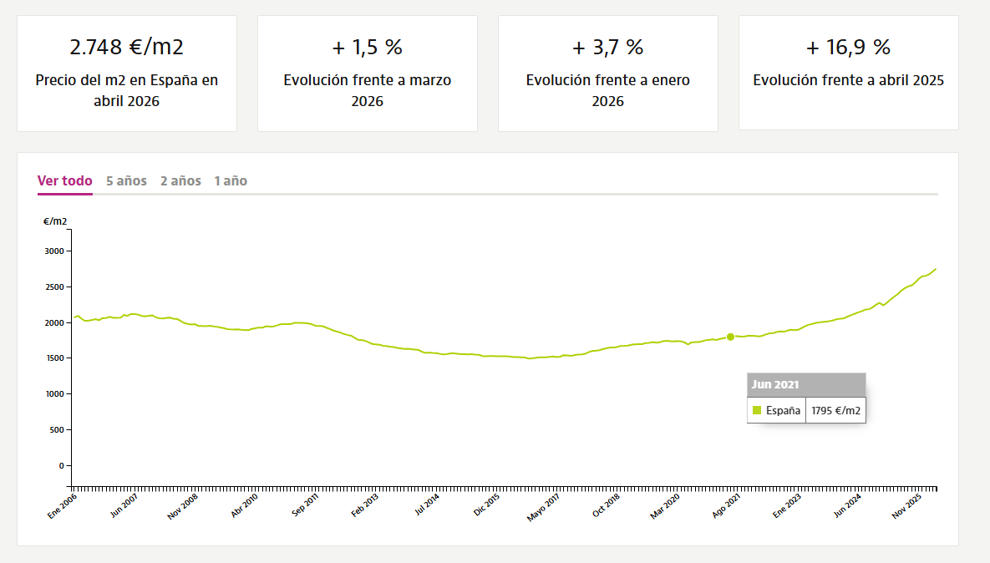The image size is (990, 563).
Task: Switch to the '5 años' tab
Action: tap(126, 181)
